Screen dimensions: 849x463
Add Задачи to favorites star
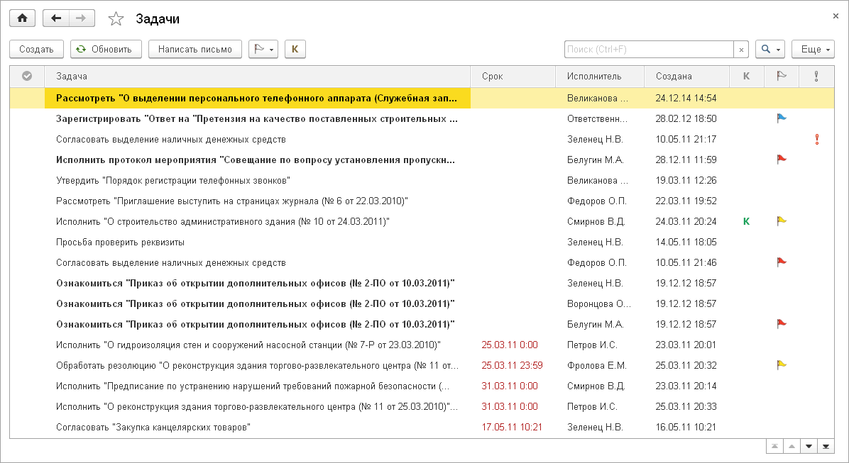coord(116,19)
